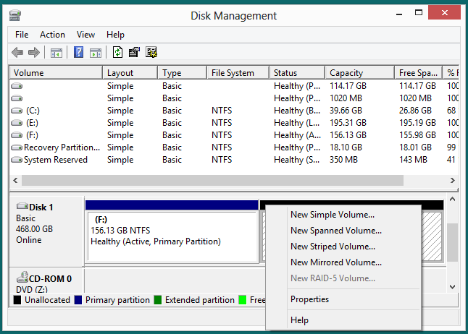This screenshot has width=468, height=334.
Task: Click the volume list horizontal scrollbar thumb
Action: (x=212, y=180)
